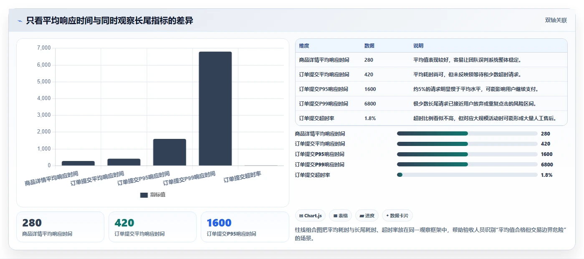Toggle the 指标值 legend swatch
The width and height of the screenshot is (584, 259).
click(144, 195)
